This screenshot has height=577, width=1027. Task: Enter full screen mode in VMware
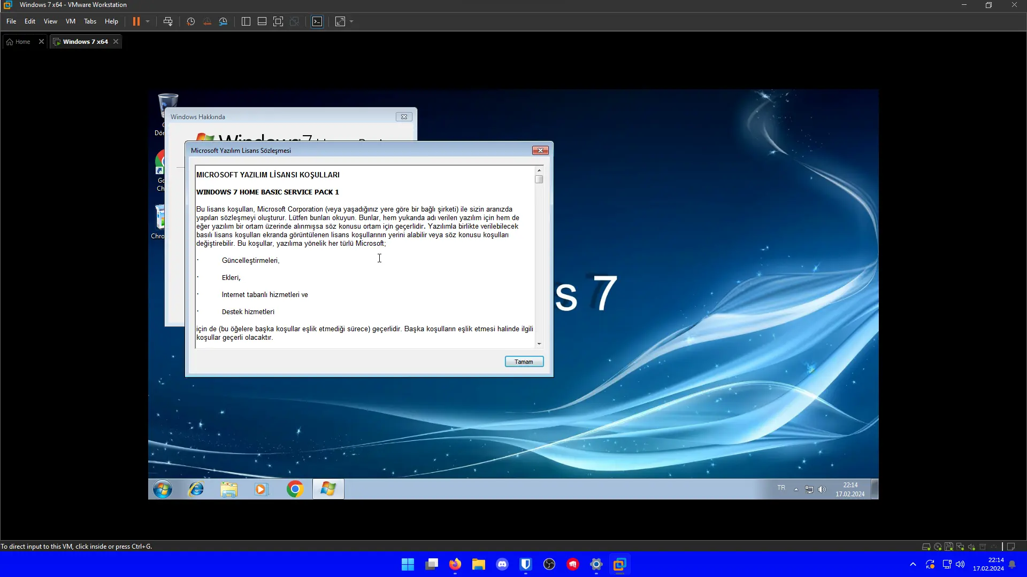pyautogui.click(x=278, y=21)
